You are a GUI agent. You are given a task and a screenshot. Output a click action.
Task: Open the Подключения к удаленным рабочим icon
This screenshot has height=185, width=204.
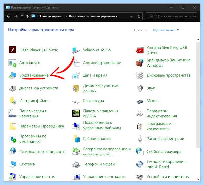pyautogui.click(x=76, y=126)
